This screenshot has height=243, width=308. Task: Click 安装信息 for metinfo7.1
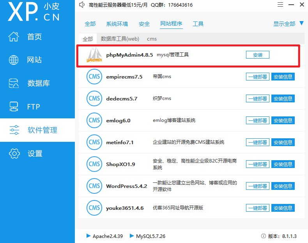tap(283, 142)
